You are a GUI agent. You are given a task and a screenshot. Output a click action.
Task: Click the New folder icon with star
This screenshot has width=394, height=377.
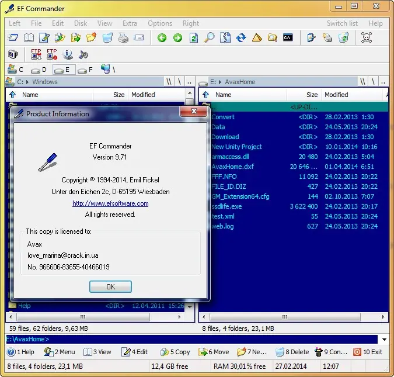pos(91,38)
